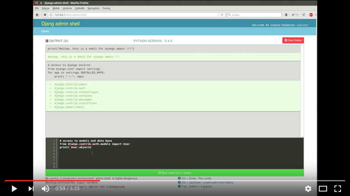Click the 'django.contrib.staticfiles' output line
This screenshot has width=350, height=196.
[x=75, y=103]
